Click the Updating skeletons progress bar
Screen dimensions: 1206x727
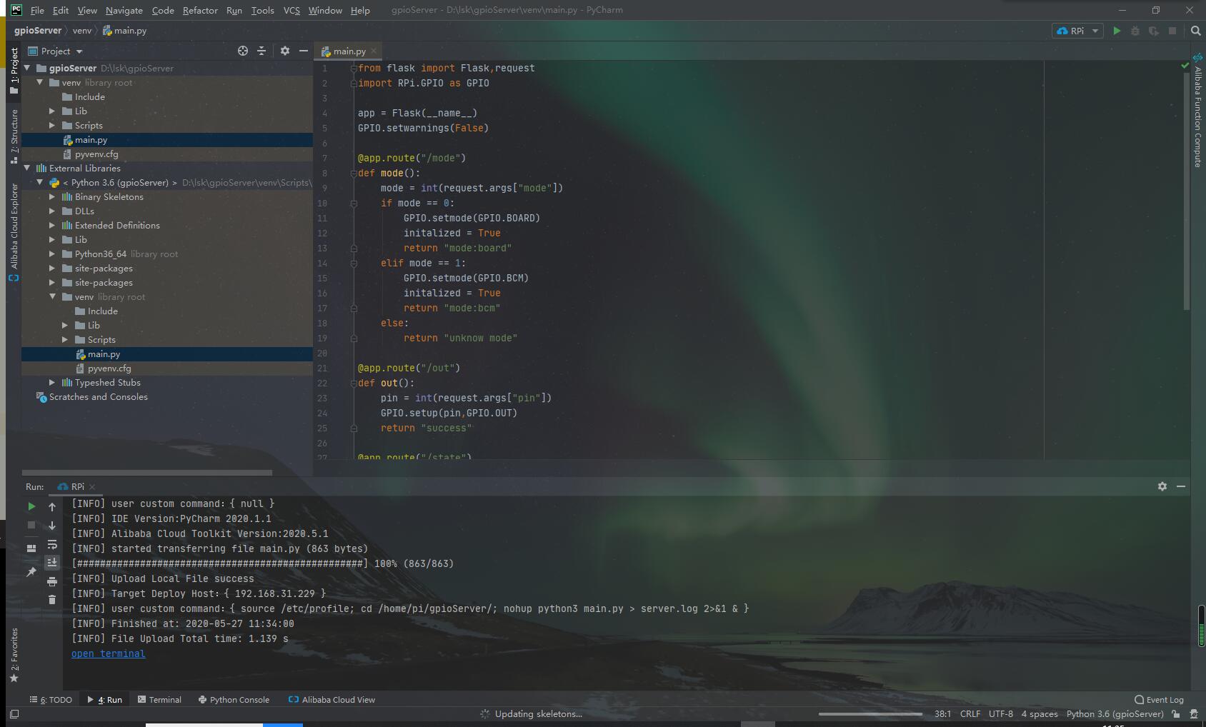[x=870, y=714]
